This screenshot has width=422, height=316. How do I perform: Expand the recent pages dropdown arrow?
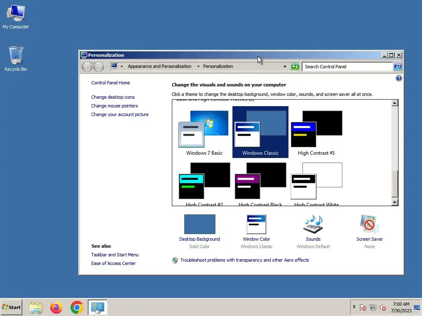(x=107, y=67)
